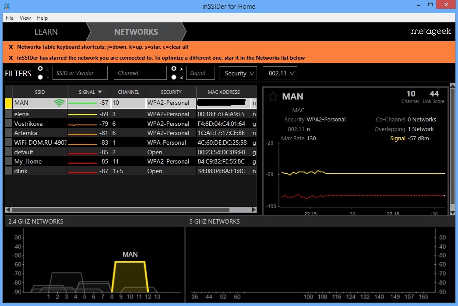Toggle the star box for elena network
This screenshot has width=458, height=306.
(x=8, y=114)
